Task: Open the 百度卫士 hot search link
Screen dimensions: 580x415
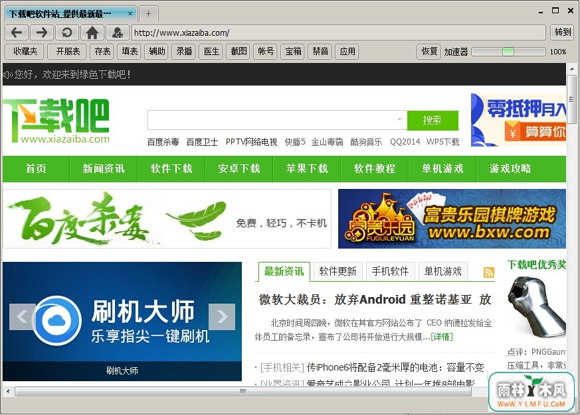Action: point(202,142)
